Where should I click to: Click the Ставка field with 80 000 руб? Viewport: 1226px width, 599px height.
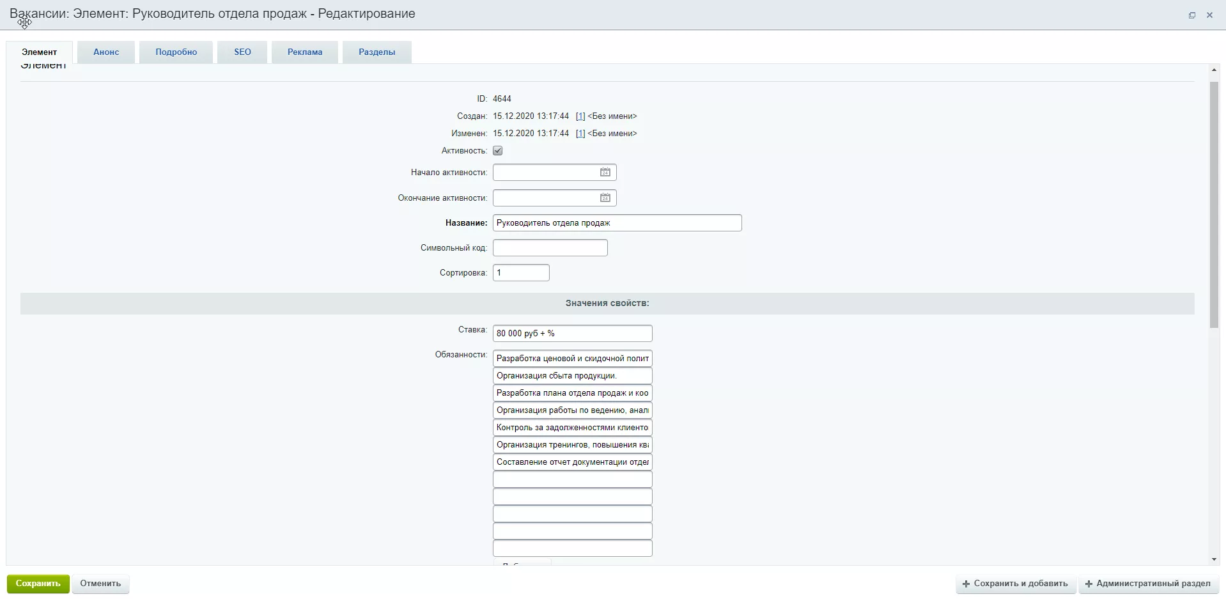[x=573, y=334]
